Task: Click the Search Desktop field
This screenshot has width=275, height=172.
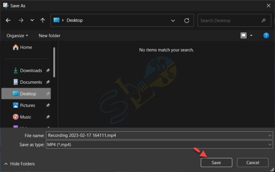Action: 234,21
